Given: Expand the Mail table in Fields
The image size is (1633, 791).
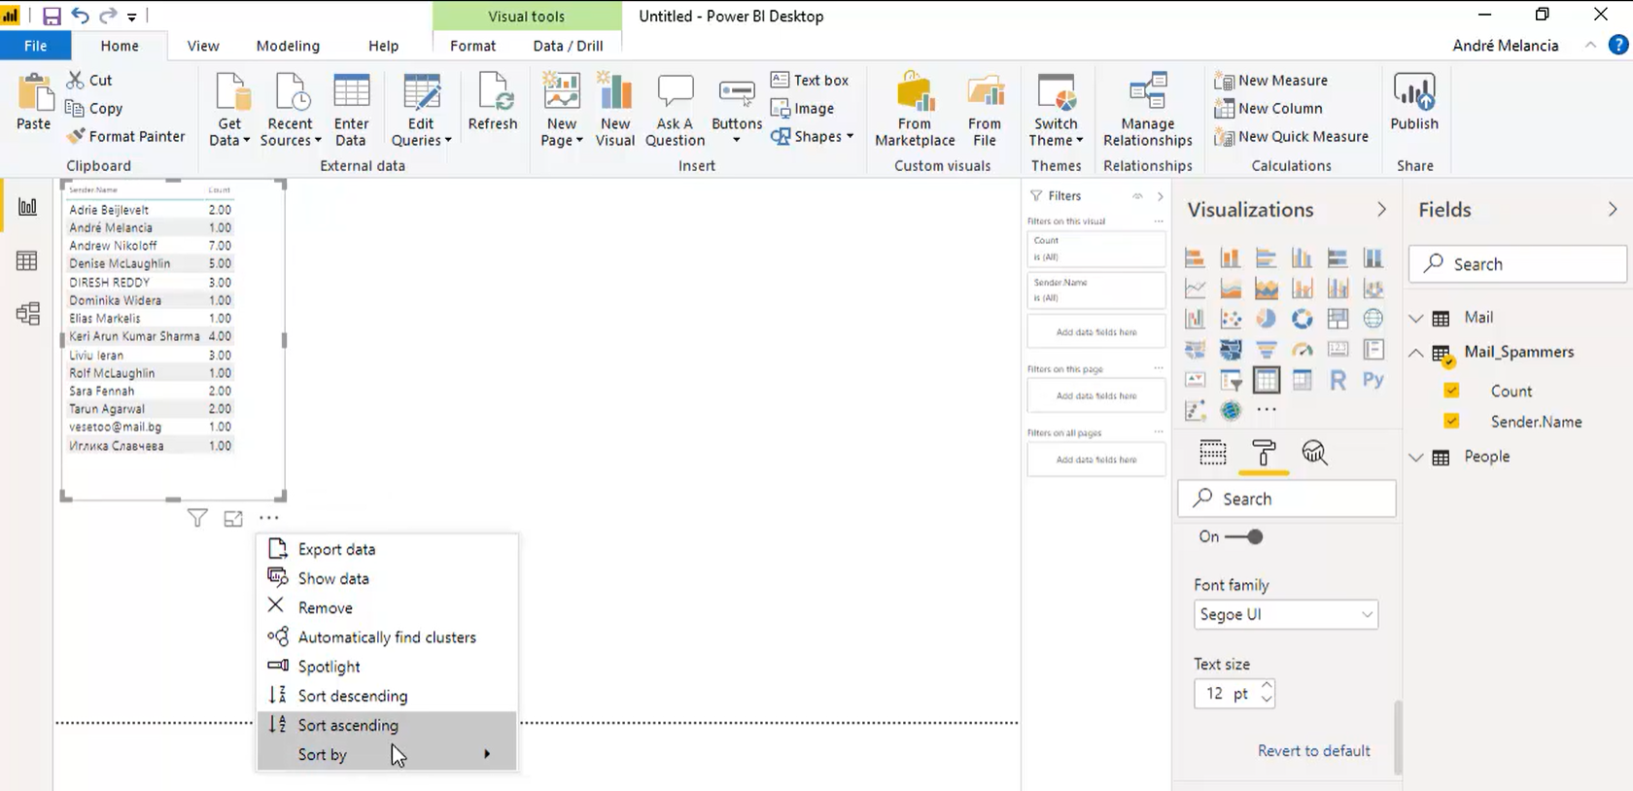Looking at the screenshot, I should [x=1416, y=318].
